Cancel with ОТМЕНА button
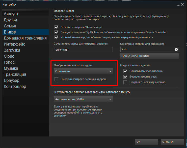 [x=172, y=142]
